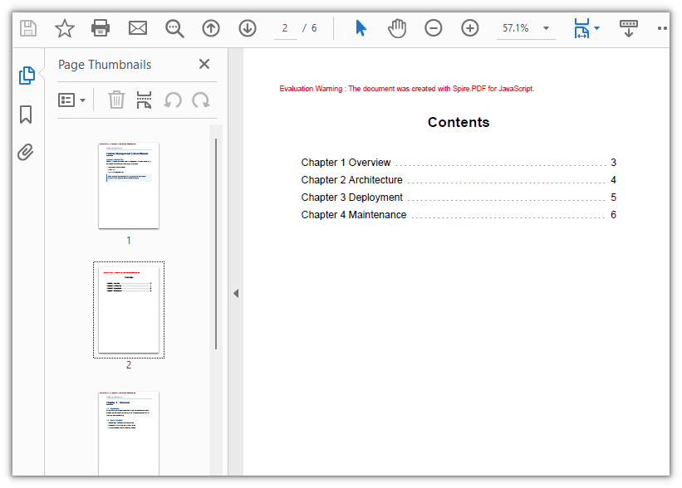Image resolution: width=682 pixels, height=488 pixels.
Task: Click the red Evaluation Warning text
Action: point(407,89)
